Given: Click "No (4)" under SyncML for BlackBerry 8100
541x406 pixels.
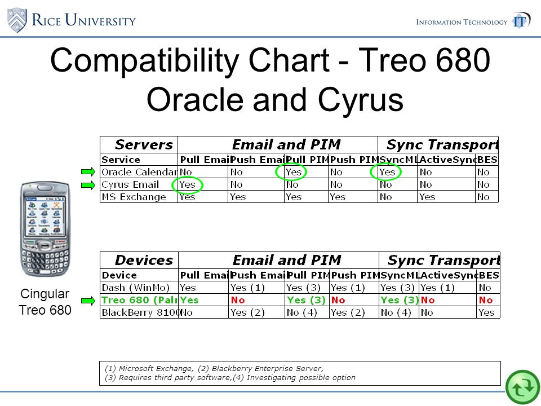Looking at the screenshot, I should click(396, 312).
